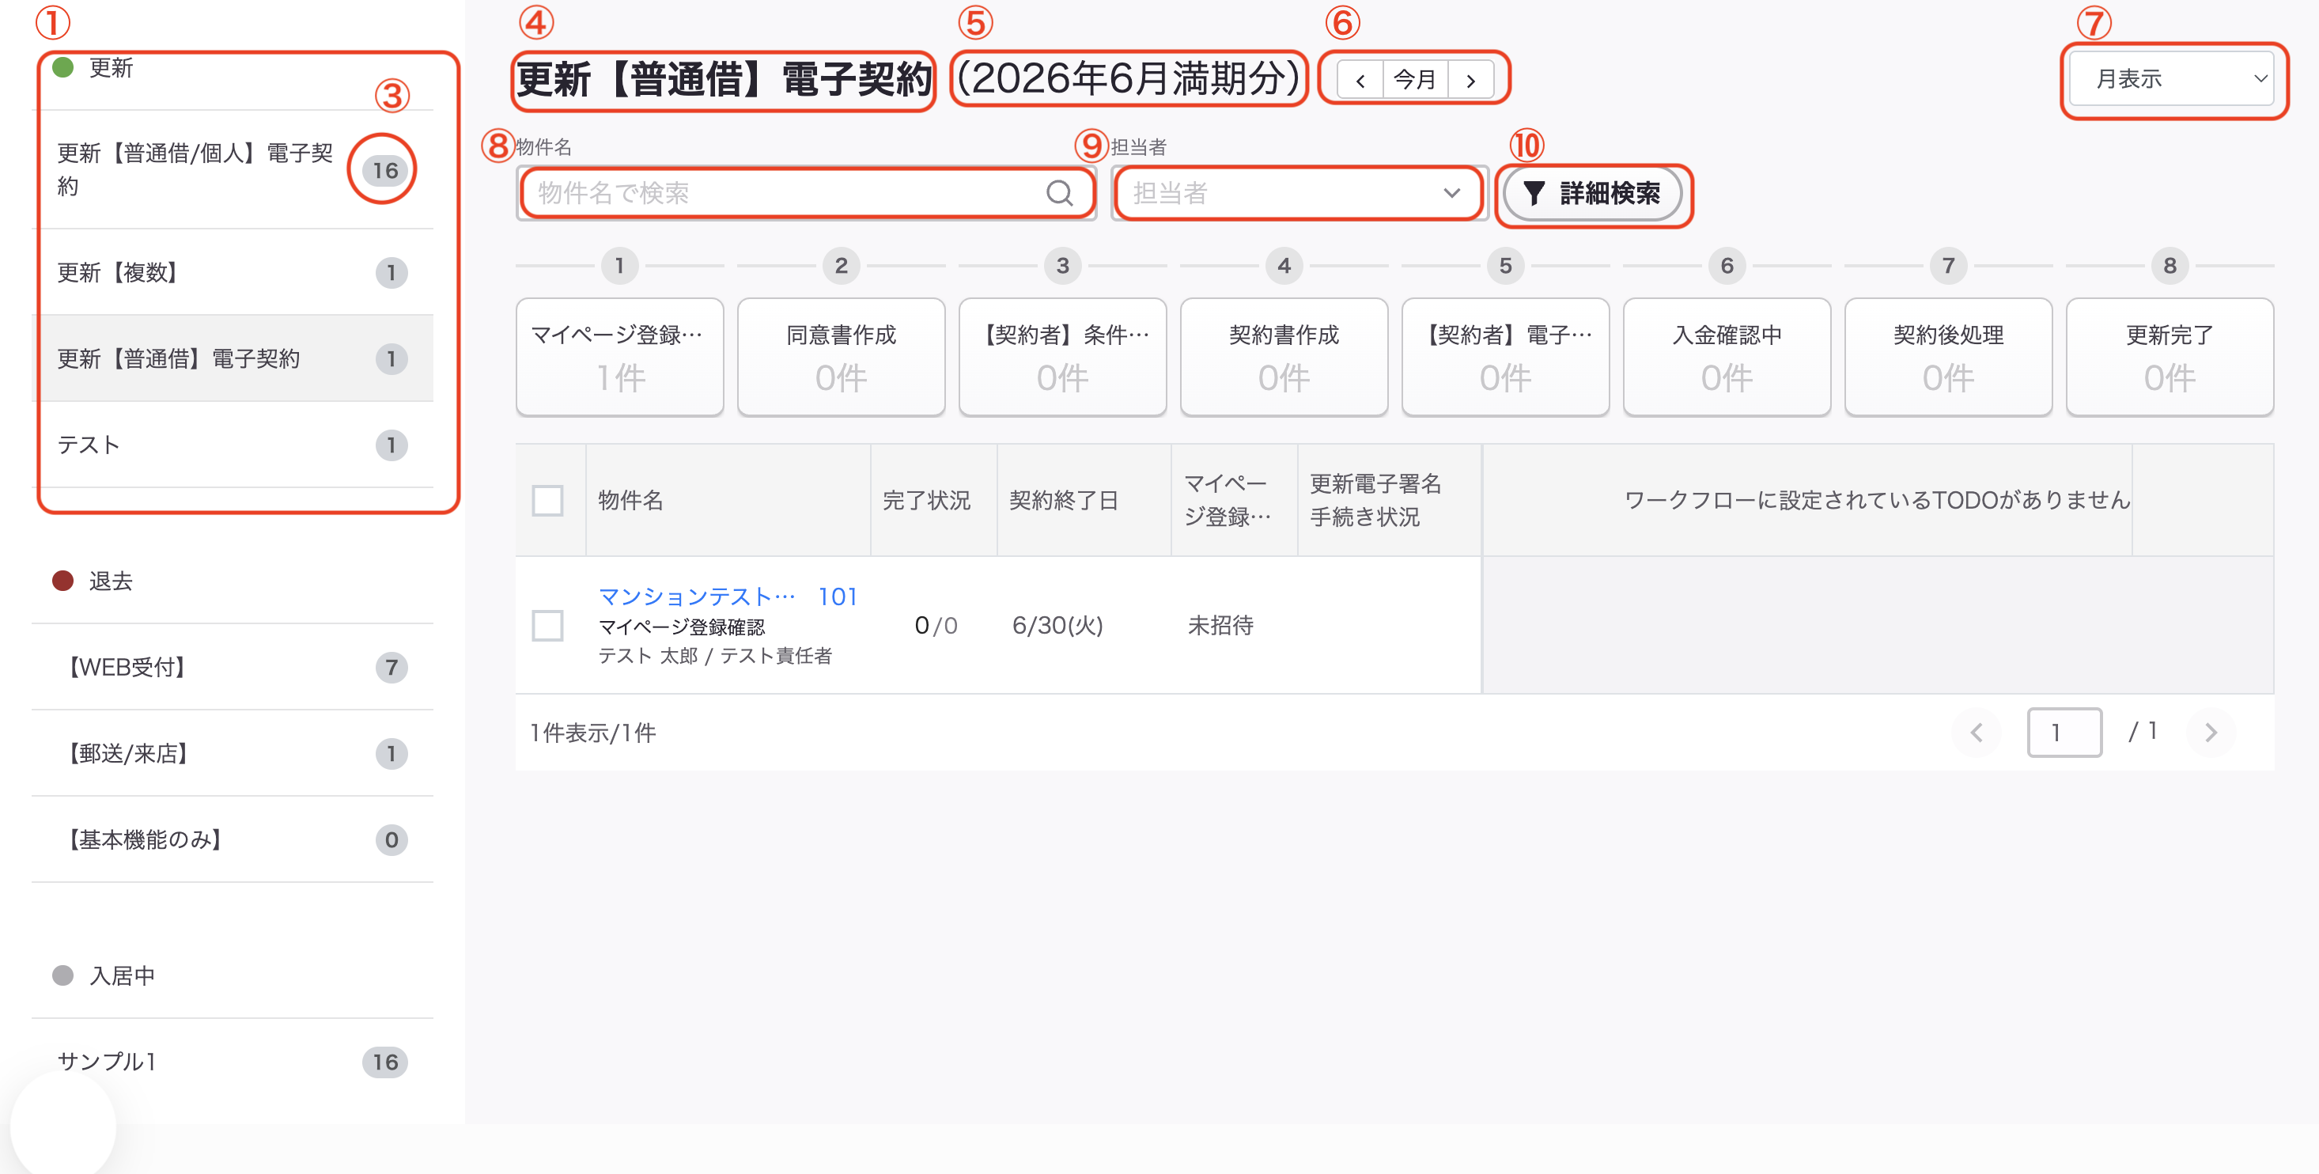The width and height of the screenshot is (2319, 1174).
Task: Open 【WEB受付】 in the 退去 section
Action: point(233,667)
